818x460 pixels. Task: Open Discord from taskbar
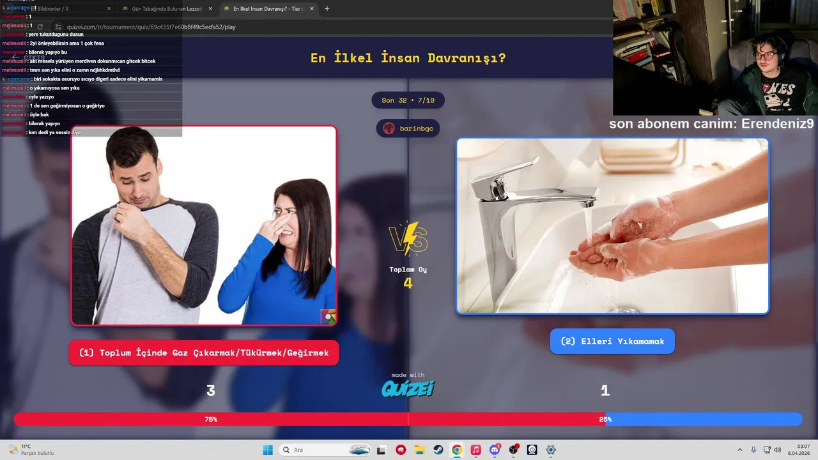(x=494, y=450)
